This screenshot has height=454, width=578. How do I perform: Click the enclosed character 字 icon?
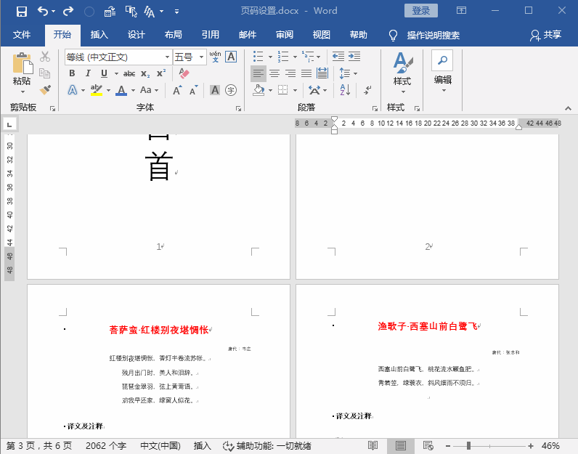231,90
